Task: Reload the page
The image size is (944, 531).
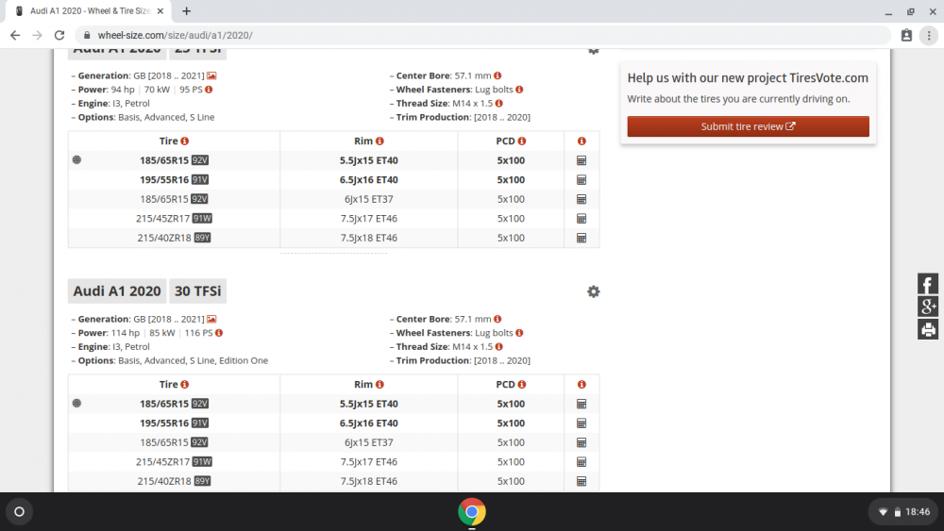Action: [x=59, y=35]
